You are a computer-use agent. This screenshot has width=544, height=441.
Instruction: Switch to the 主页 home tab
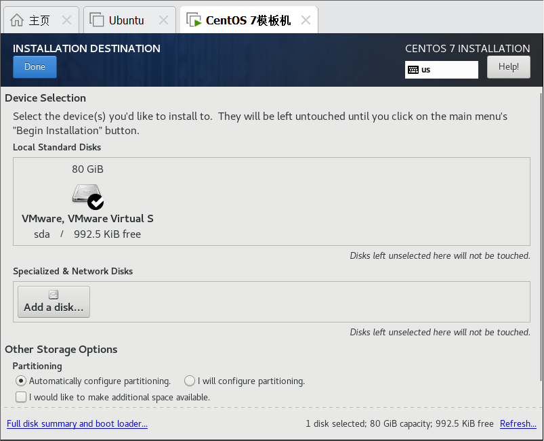41,20
